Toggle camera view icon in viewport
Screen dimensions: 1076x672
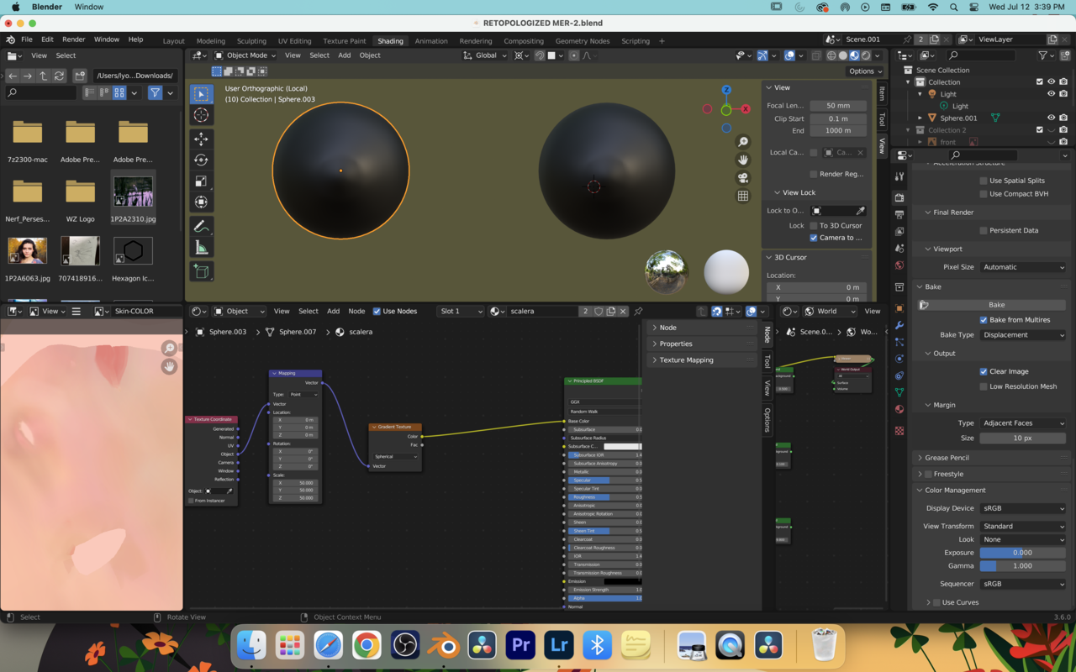pyautogui.click(x=743, y=178)
